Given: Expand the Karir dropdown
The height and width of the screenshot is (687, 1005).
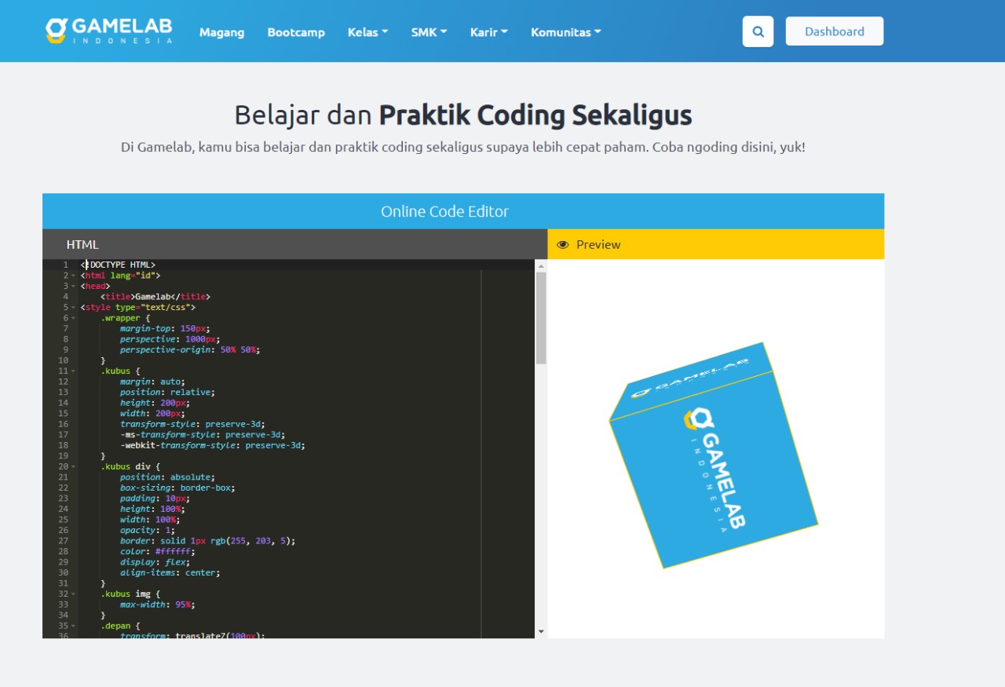Looking at the screenshot, I should pos(488,33).
